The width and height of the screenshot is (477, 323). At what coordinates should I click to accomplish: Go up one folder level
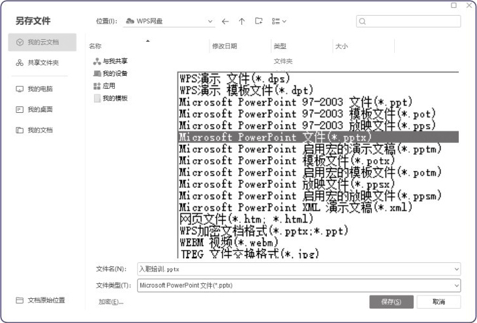(x=242, y=22)
